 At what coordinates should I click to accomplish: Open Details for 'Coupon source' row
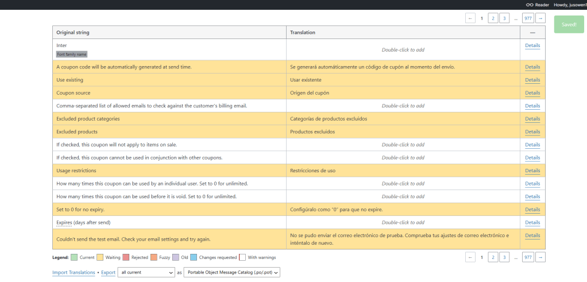tap(532, 93)
